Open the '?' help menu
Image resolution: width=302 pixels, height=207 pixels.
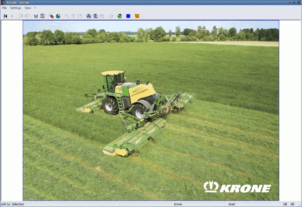click(x=35, y=8)
